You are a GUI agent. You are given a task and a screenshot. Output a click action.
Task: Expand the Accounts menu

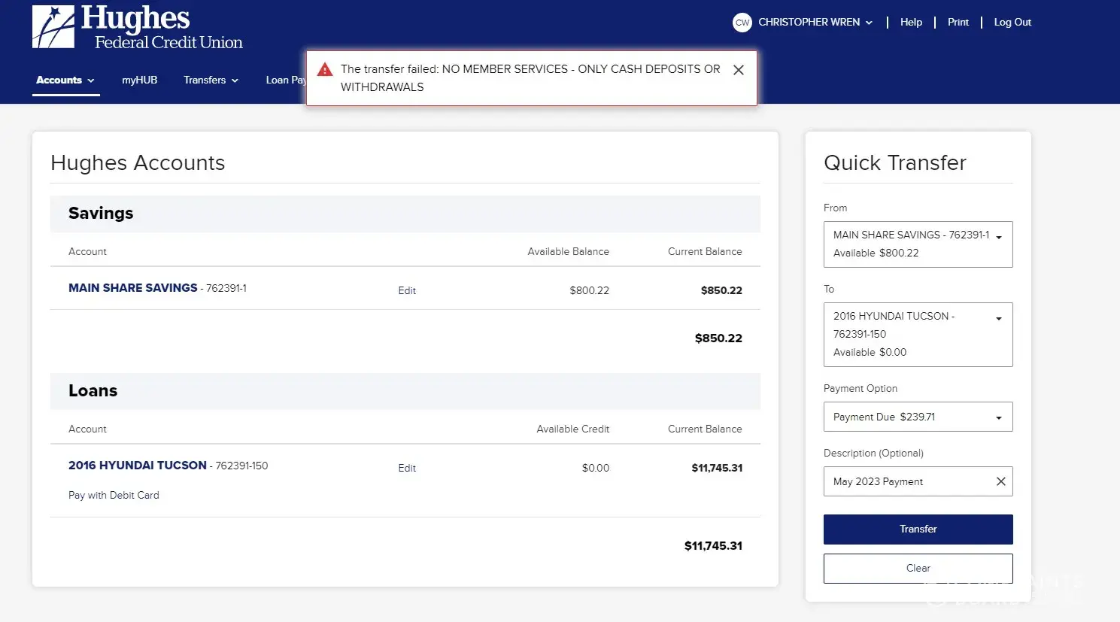(65, 80)
